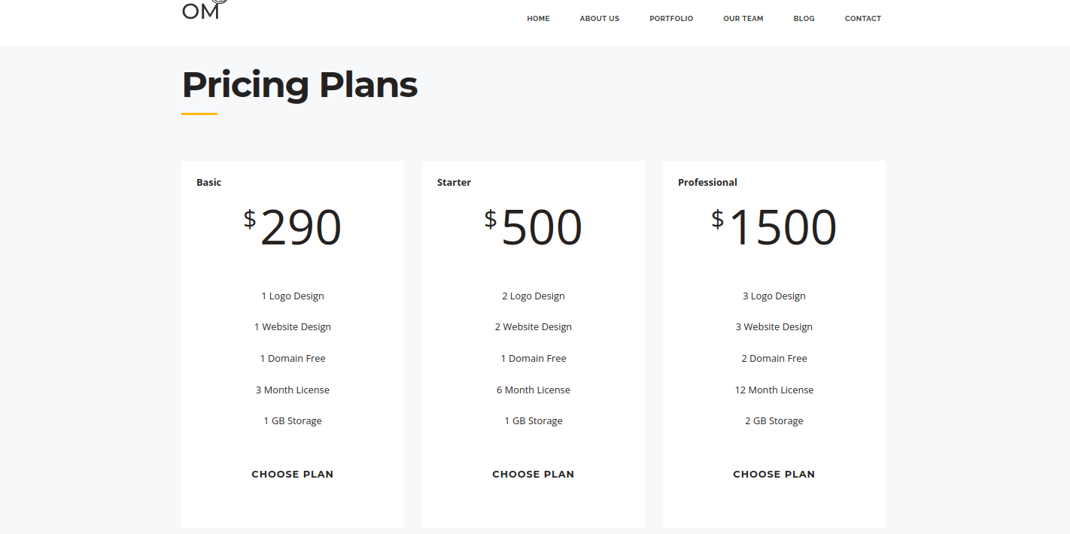Click the Pricing Plans heading
Screen dimensions: 1070x534
(299, 85)
